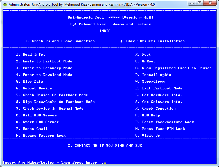Click 'Insert Any Nuber/Letter - Then Press Enter' prompt
The width and height of the screenshot is (219, 167).
tap(50, 163)
